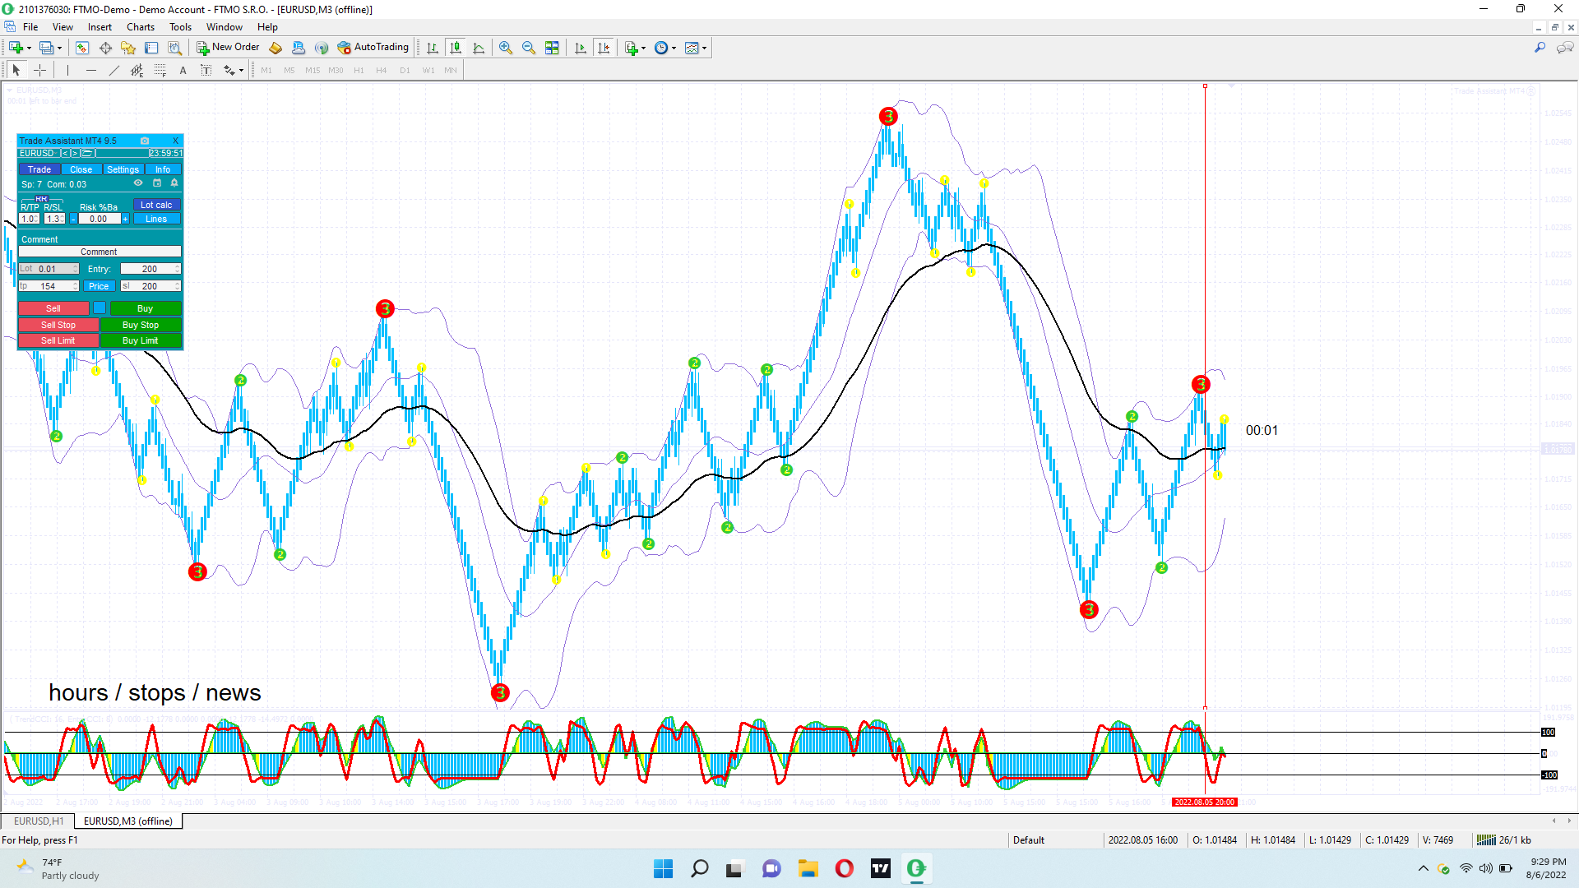The height and width of the screenshot is (888, 1579).
Task: Open the Strategy Tester icon
Action: coord(174,48)
